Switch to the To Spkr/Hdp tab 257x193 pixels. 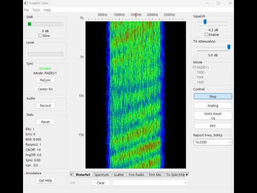[176, 175]
